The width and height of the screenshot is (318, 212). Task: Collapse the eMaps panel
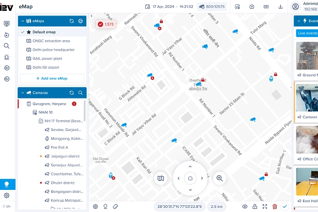pyautogui.click(x=23, y=21)
